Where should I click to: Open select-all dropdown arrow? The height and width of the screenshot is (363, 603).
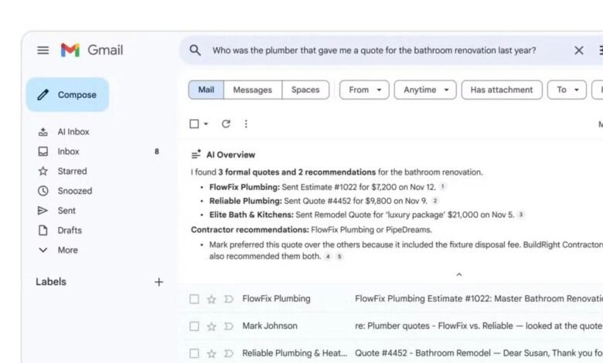(206, 124)
